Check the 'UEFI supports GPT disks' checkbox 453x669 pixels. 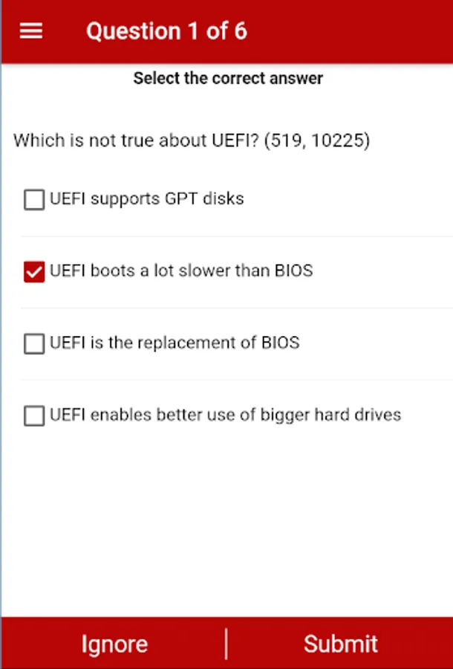[34, 200]
